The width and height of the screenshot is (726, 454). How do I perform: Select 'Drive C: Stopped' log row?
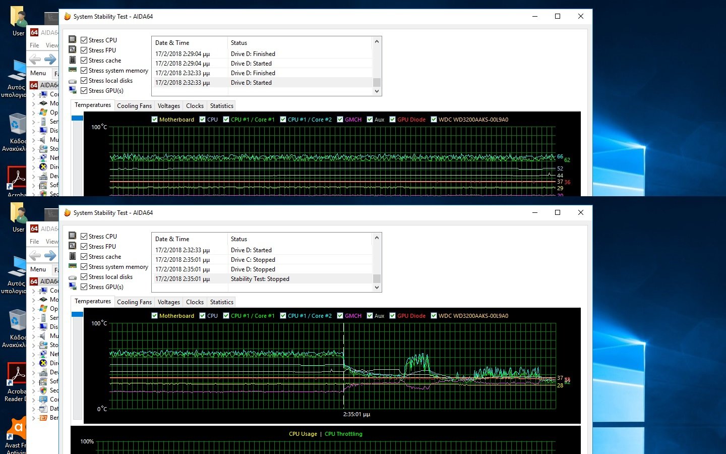click(x=262, y=260)
